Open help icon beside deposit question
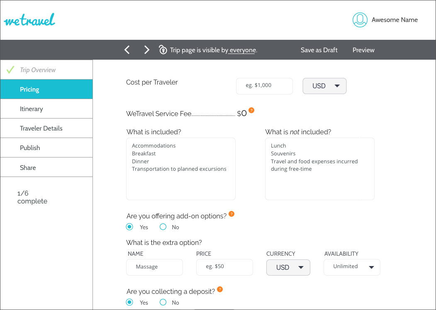Viewport: 436px width, 310px height. click(x=220, y=289)
